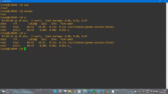The height and width of the screenshot is (94, 168).
Task: Switch ENG IN input language
Action: 148,91
